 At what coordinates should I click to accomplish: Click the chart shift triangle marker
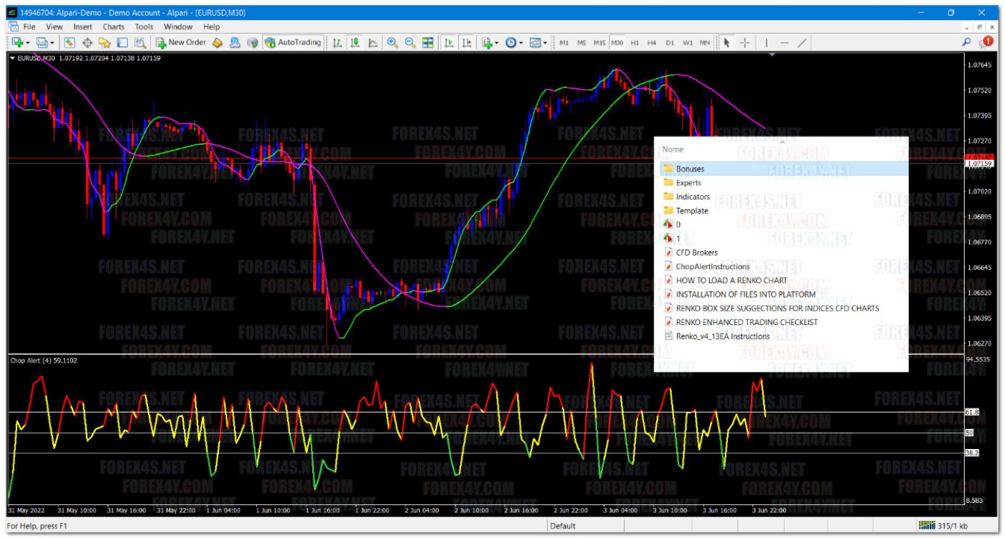772,55
